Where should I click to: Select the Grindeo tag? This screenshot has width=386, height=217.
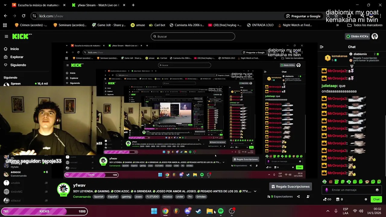point(201,197)
